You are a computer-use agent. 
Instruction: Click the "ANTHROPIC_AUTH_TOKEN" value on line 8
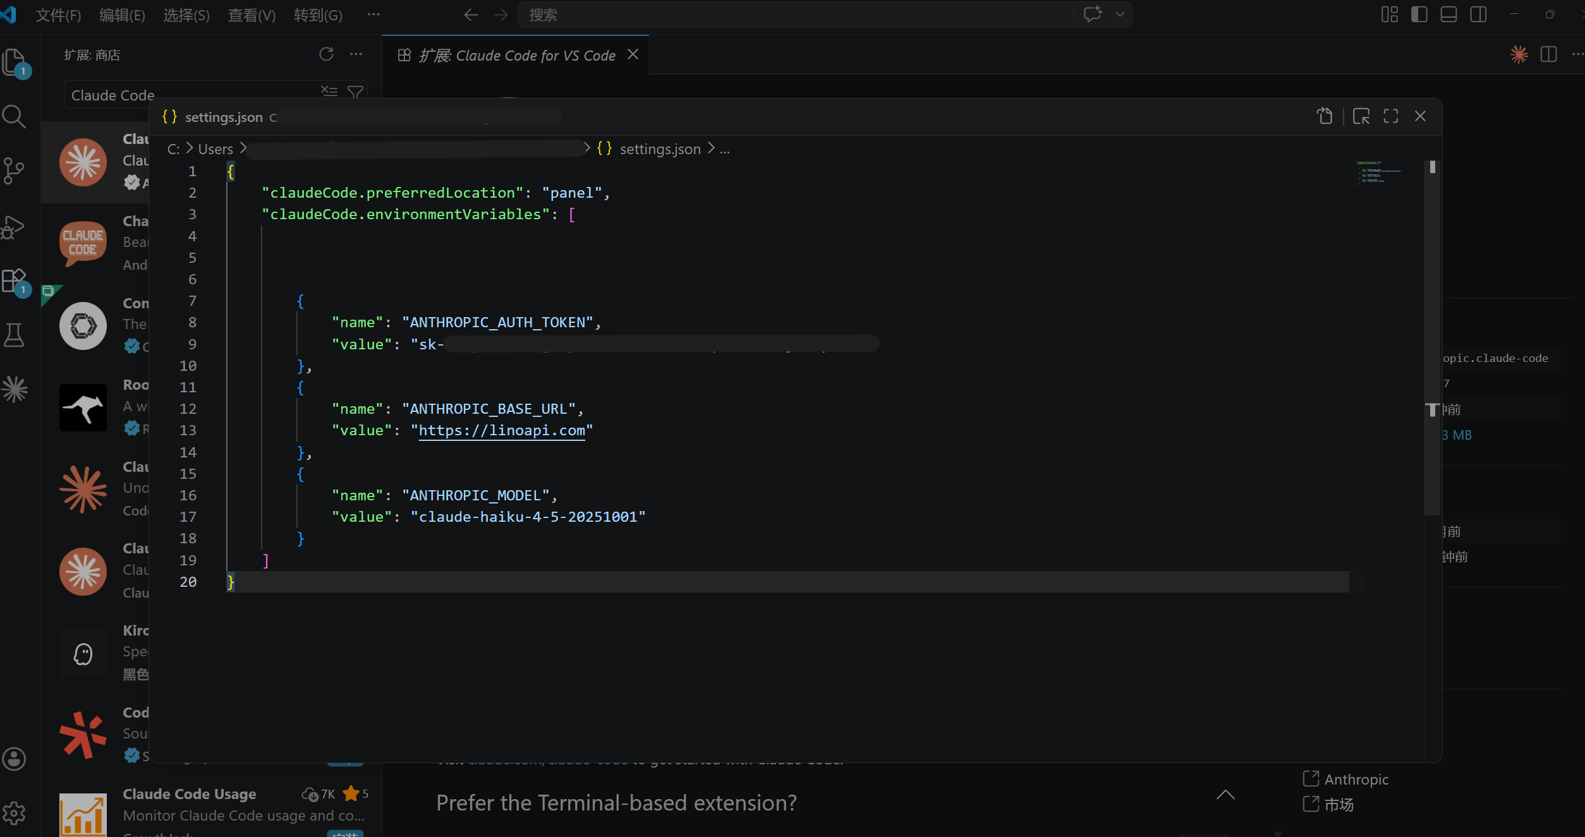coord(497,323)
